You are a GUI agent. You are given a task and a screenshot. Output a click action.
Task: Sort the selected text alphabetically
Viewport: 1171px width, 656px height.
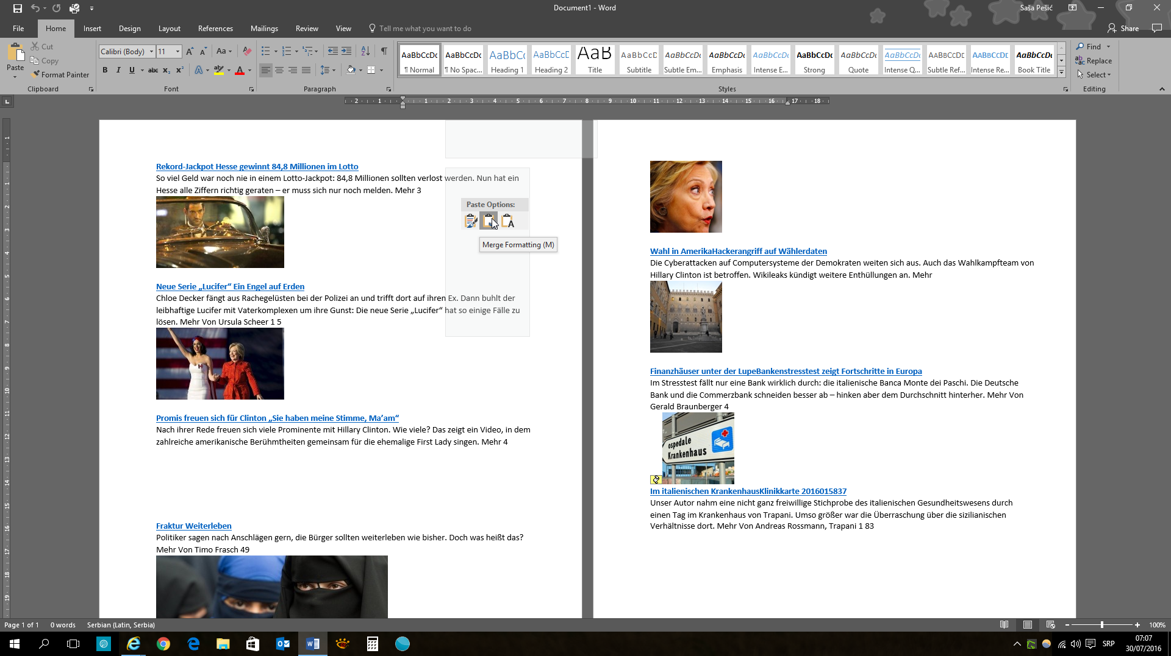coord(365,52)
